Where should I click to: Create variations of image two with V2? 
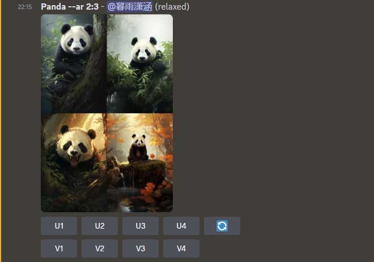tap(100, 248)
